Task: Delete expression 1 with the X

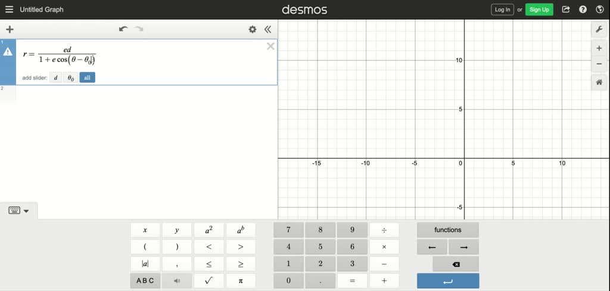Action: click(270, 47)
